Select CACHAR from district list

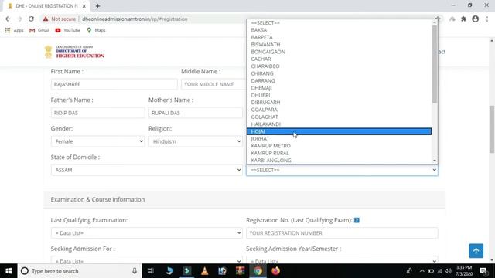click(x=339, y=59)
